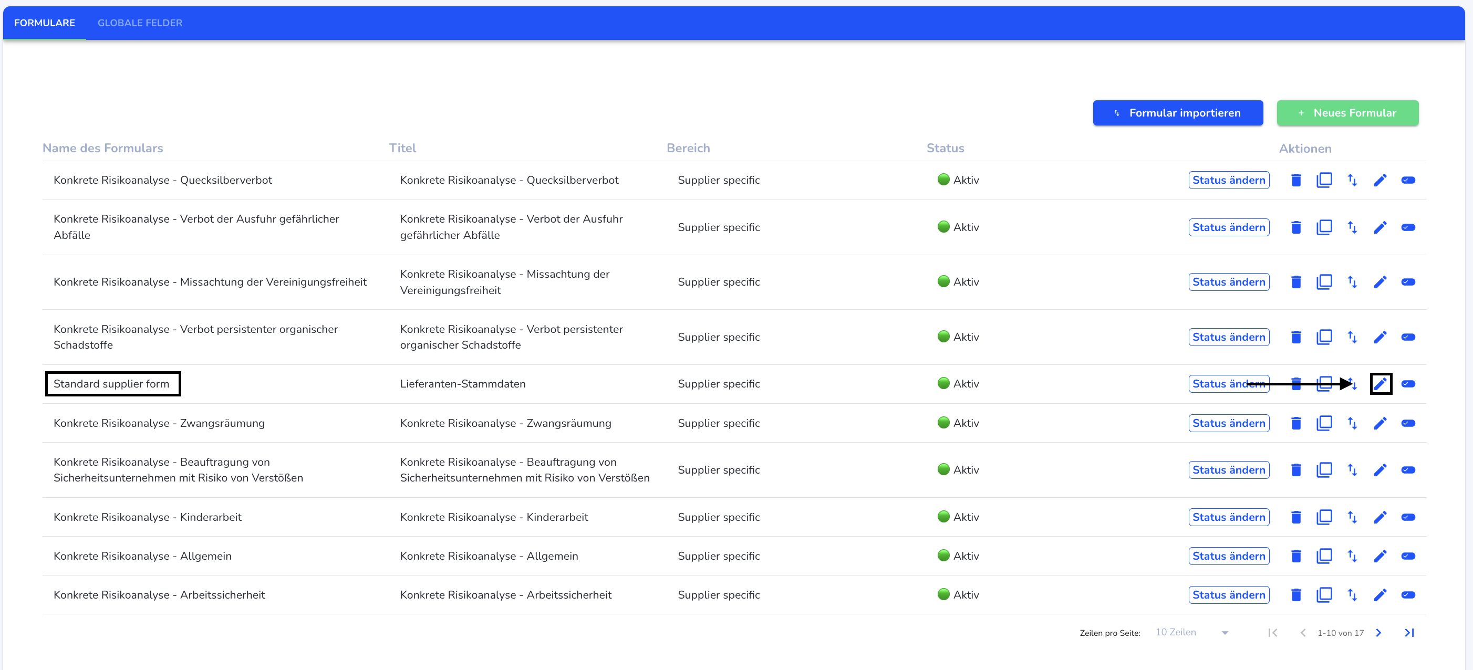Click up-down arrows icon in Quecksilberverbot row
This screenshot has height=670, width=1473.
click(1352, 180)
